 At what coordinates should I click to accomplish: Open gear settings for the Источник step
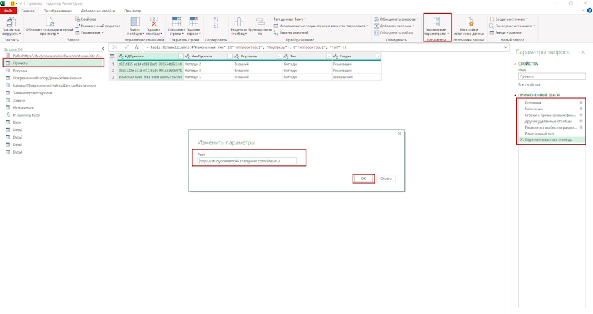(581, 102)
